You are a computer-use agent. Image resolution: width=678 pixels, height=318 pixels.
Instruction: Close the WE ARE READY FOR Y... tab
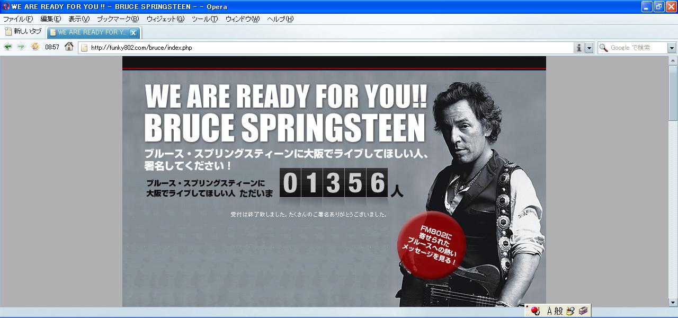click(x=133, y=32)
